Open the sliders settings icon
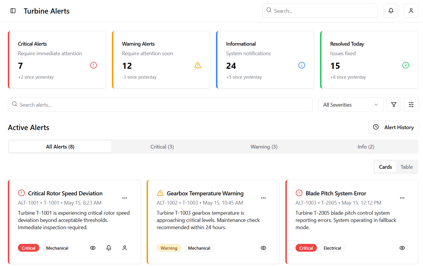Screen dimensions: 423x267 (411, 105)
